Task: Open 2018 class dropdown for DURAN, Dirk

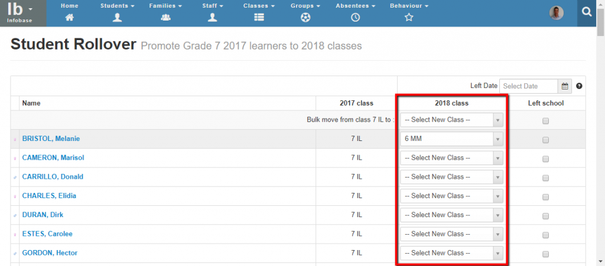Action: [451, 215]
